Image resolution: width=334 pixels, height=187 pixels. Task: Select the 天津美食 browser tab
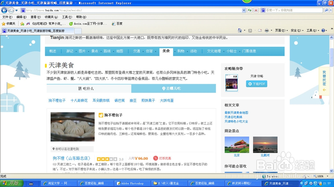tap(37, 31)
